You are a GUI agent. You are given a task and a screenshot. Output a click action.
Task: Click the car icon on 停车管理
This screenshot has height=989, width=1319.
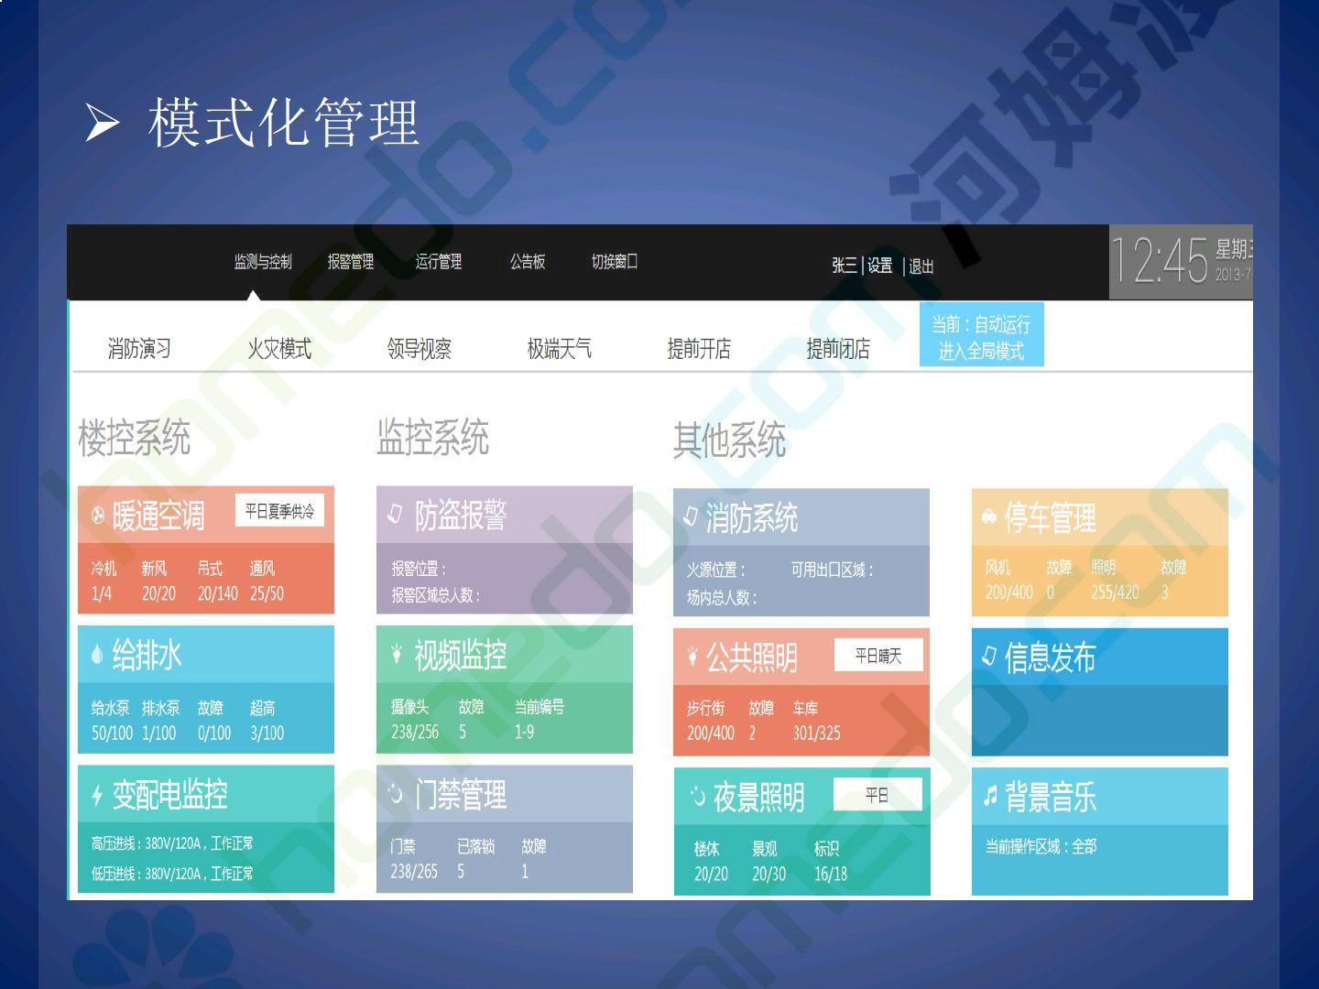(988, 517)
